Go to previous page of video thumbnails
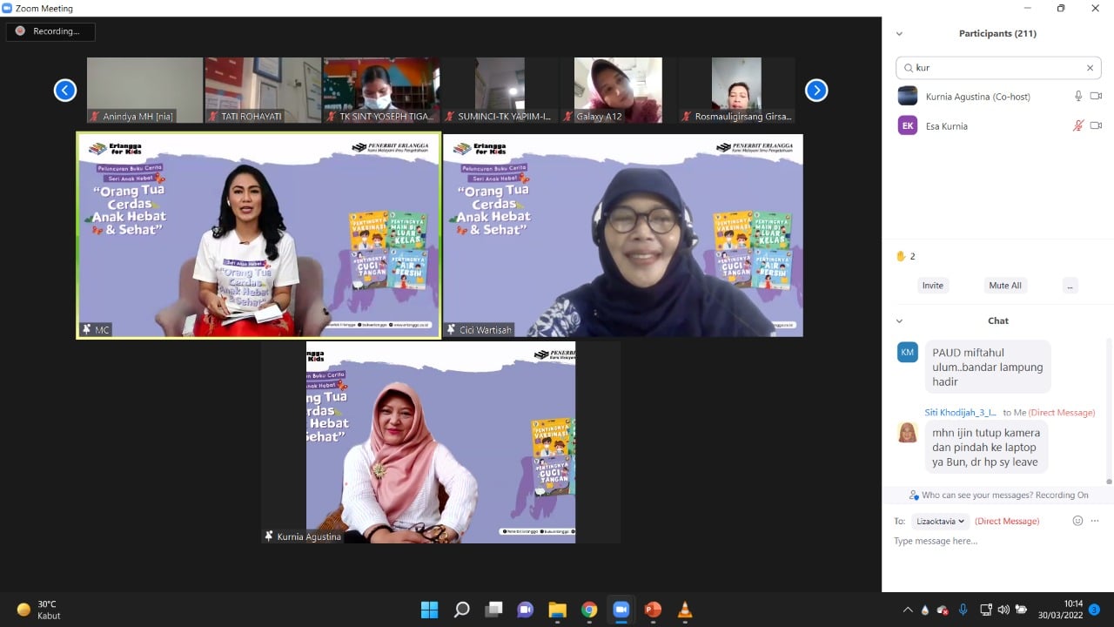Image resolution: width=1114 pixels, height=627 pixels. click(65, 91)
